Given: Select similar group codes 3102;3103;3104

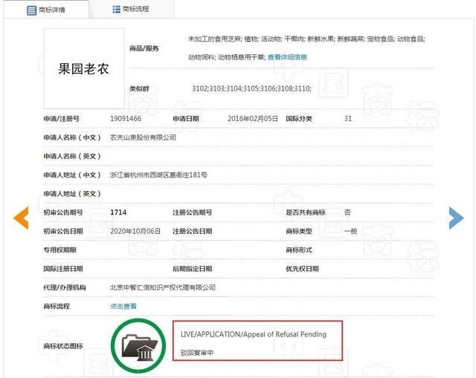Looking at the screenshot, I should [x=217, y=88].
